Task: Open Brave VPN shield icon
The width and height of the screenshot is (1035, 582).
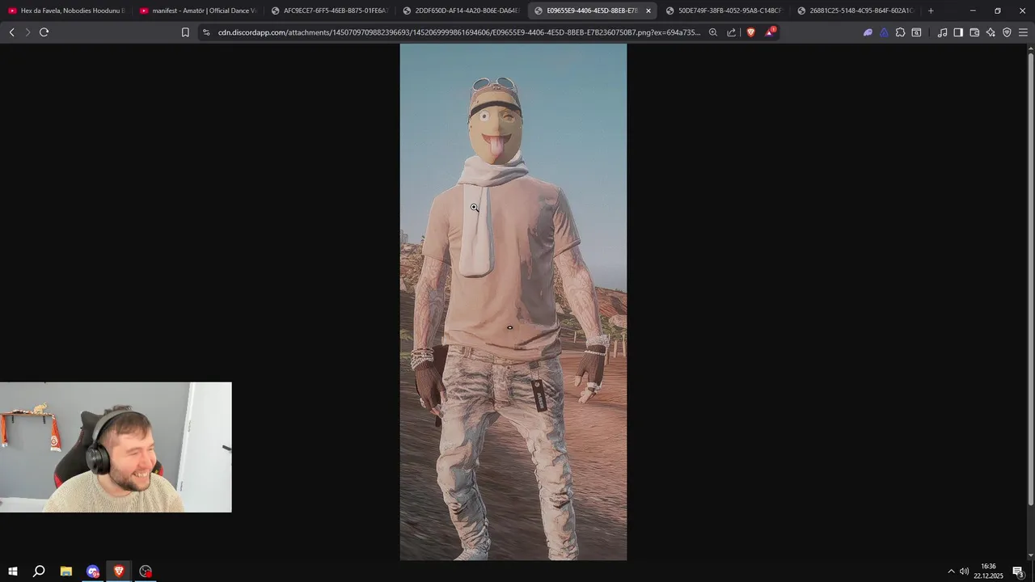Action: (1007, 32)
